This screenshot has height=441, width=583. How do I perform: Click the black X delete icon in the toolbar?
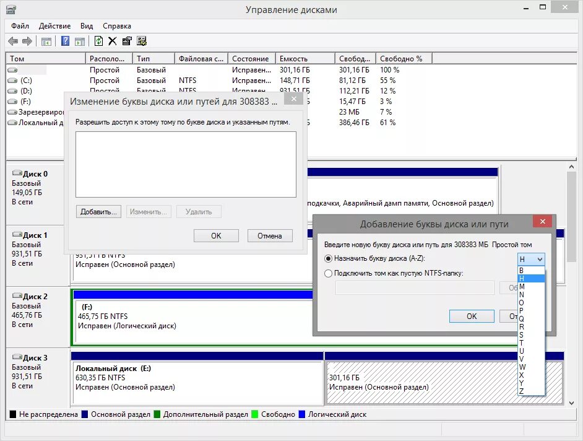pos(112,41)
